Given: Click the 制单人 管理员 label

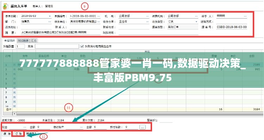Looking at the screenshot, I should pos(43,6).
